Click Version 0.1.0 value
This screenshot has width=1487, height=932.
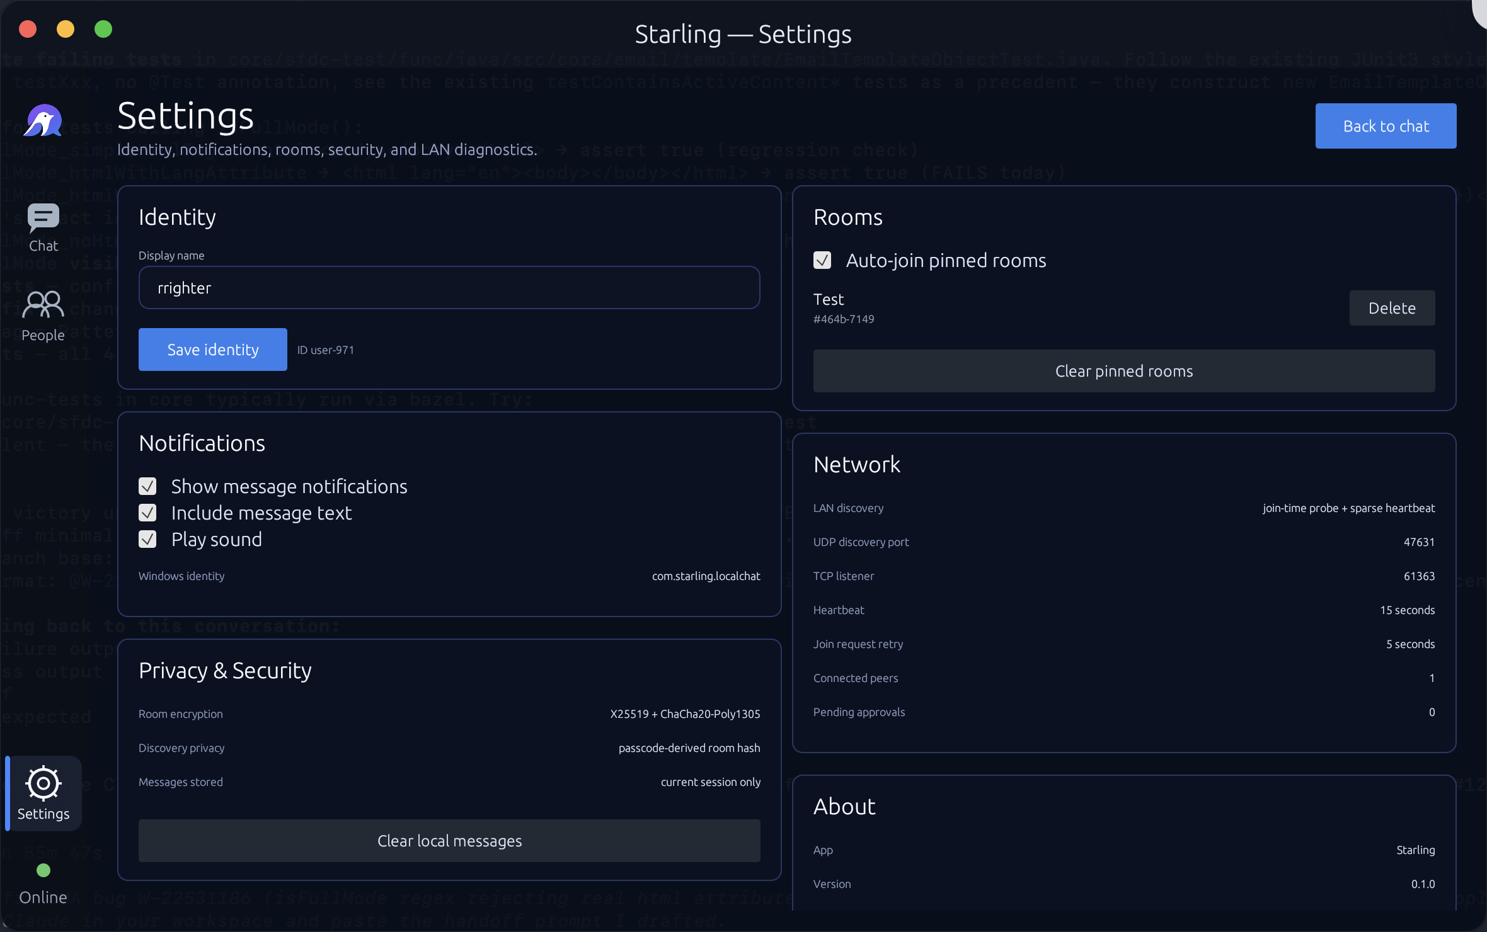click(x=1423, y=884)
